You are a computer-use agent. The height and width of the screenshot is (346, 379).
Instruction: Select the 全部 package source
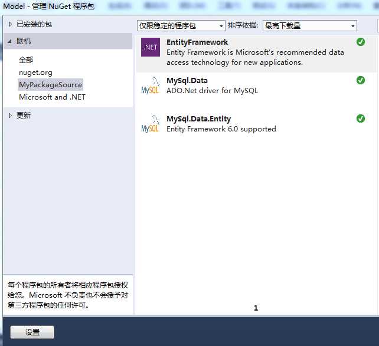click(x=26, y=60)
